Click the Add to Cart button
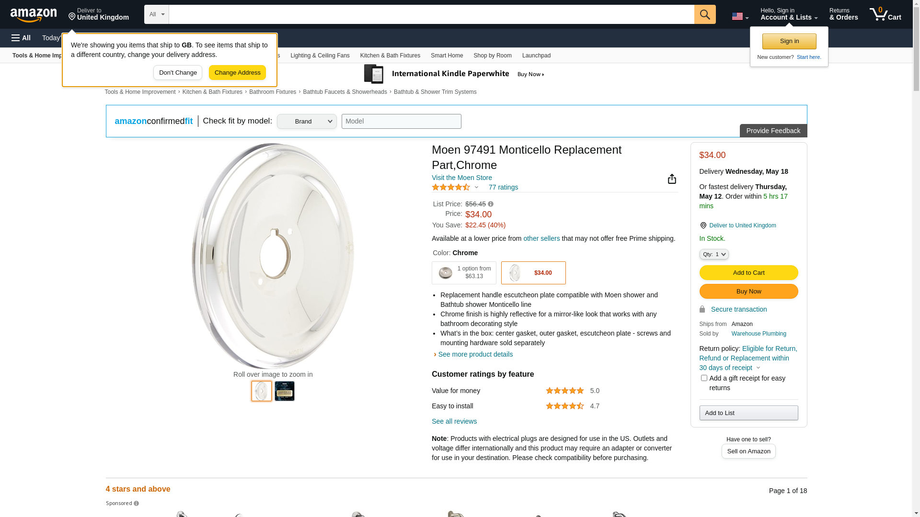The width and height of the screenshot is (920, 517). [x=748, y=273]
